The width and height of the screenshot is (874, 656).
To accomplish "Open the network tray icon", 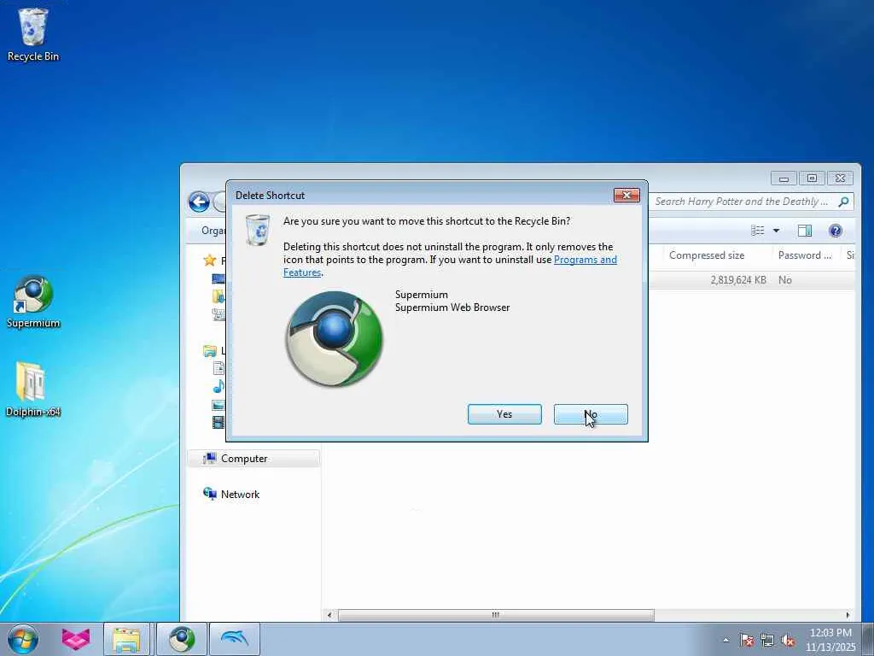I will (767, 640).
